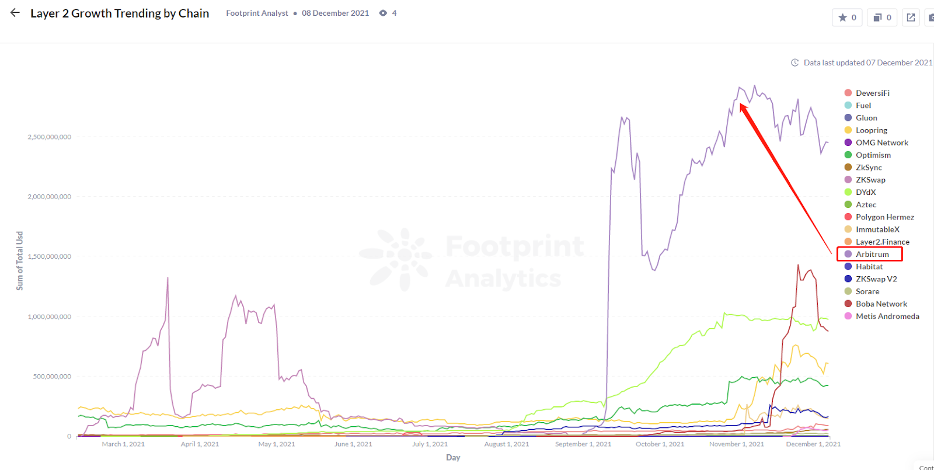934x470 pixels.
Task: Click the Arbitrum line peak on chart
Action: (754, 86)
